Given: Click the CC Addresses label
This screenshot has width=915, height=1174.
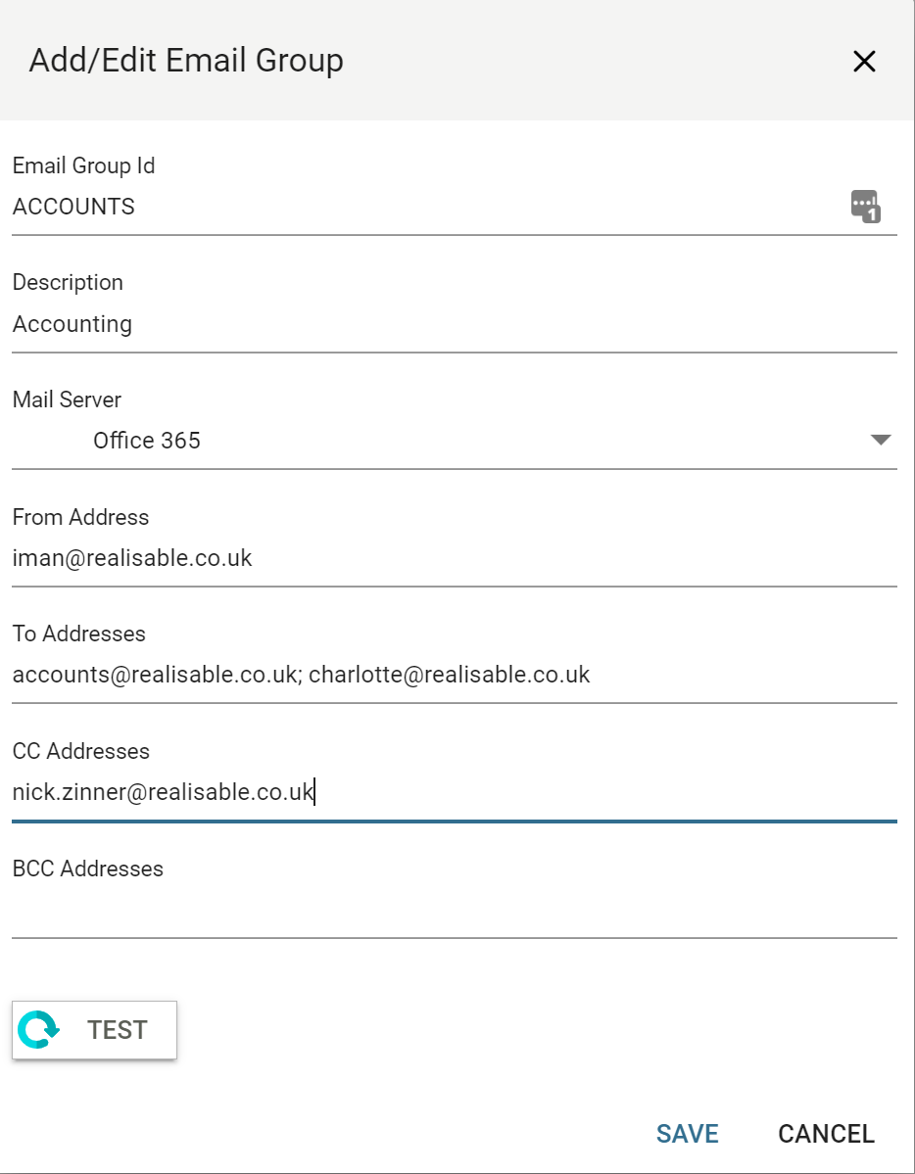Looking at the screenshot, I should pyautogui.click(x=80, y=751).
